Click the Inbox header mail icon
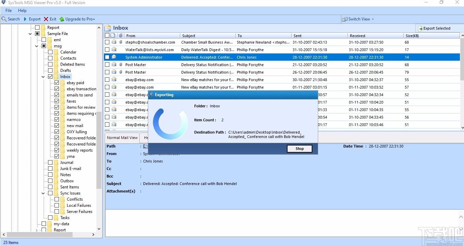The height and width of the screenshot is (246, 464). click(108, 28)
